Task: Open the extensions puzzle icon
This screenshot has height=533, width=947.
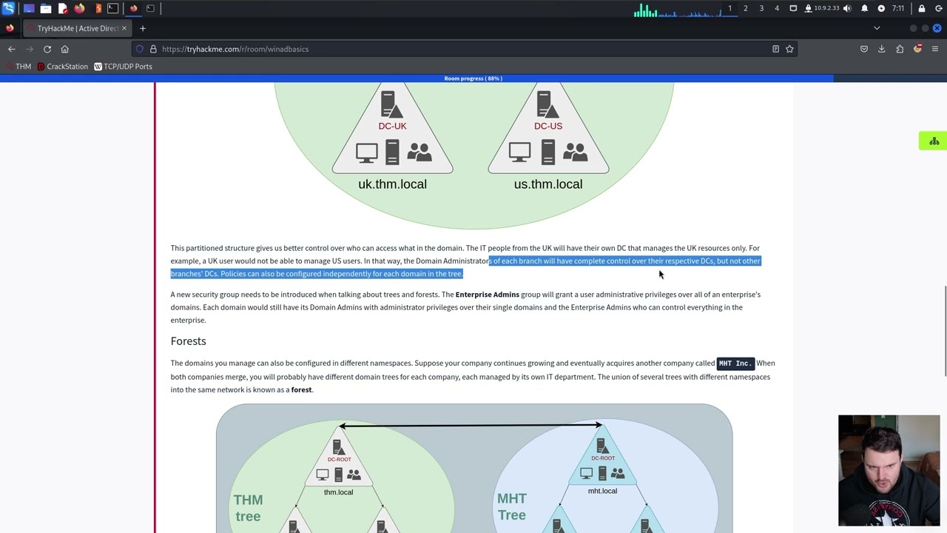Action: coord(900,49)
